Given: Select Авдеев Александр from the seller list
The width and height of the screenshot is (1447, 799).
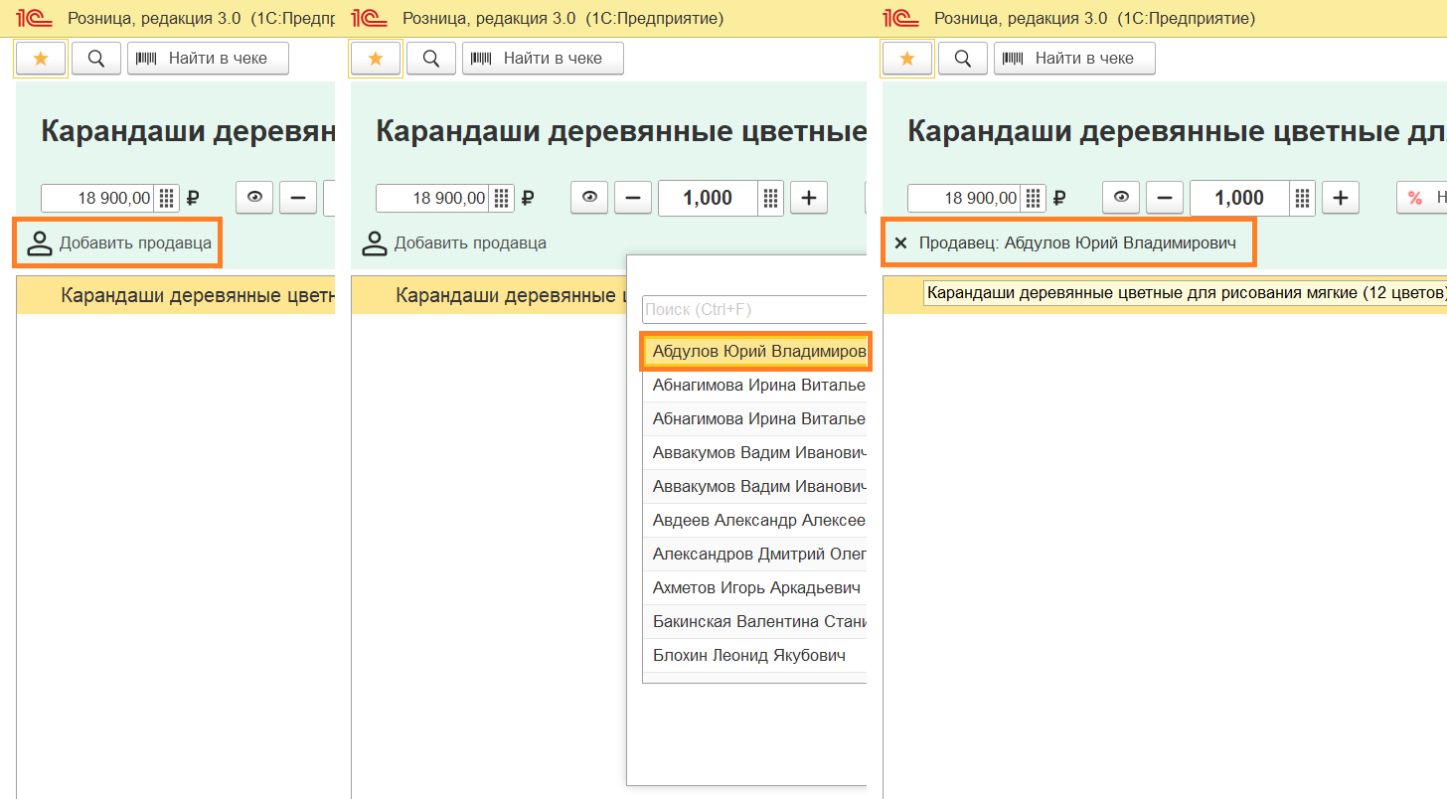Looking at the screenshot, I should (x=757, y=521).
